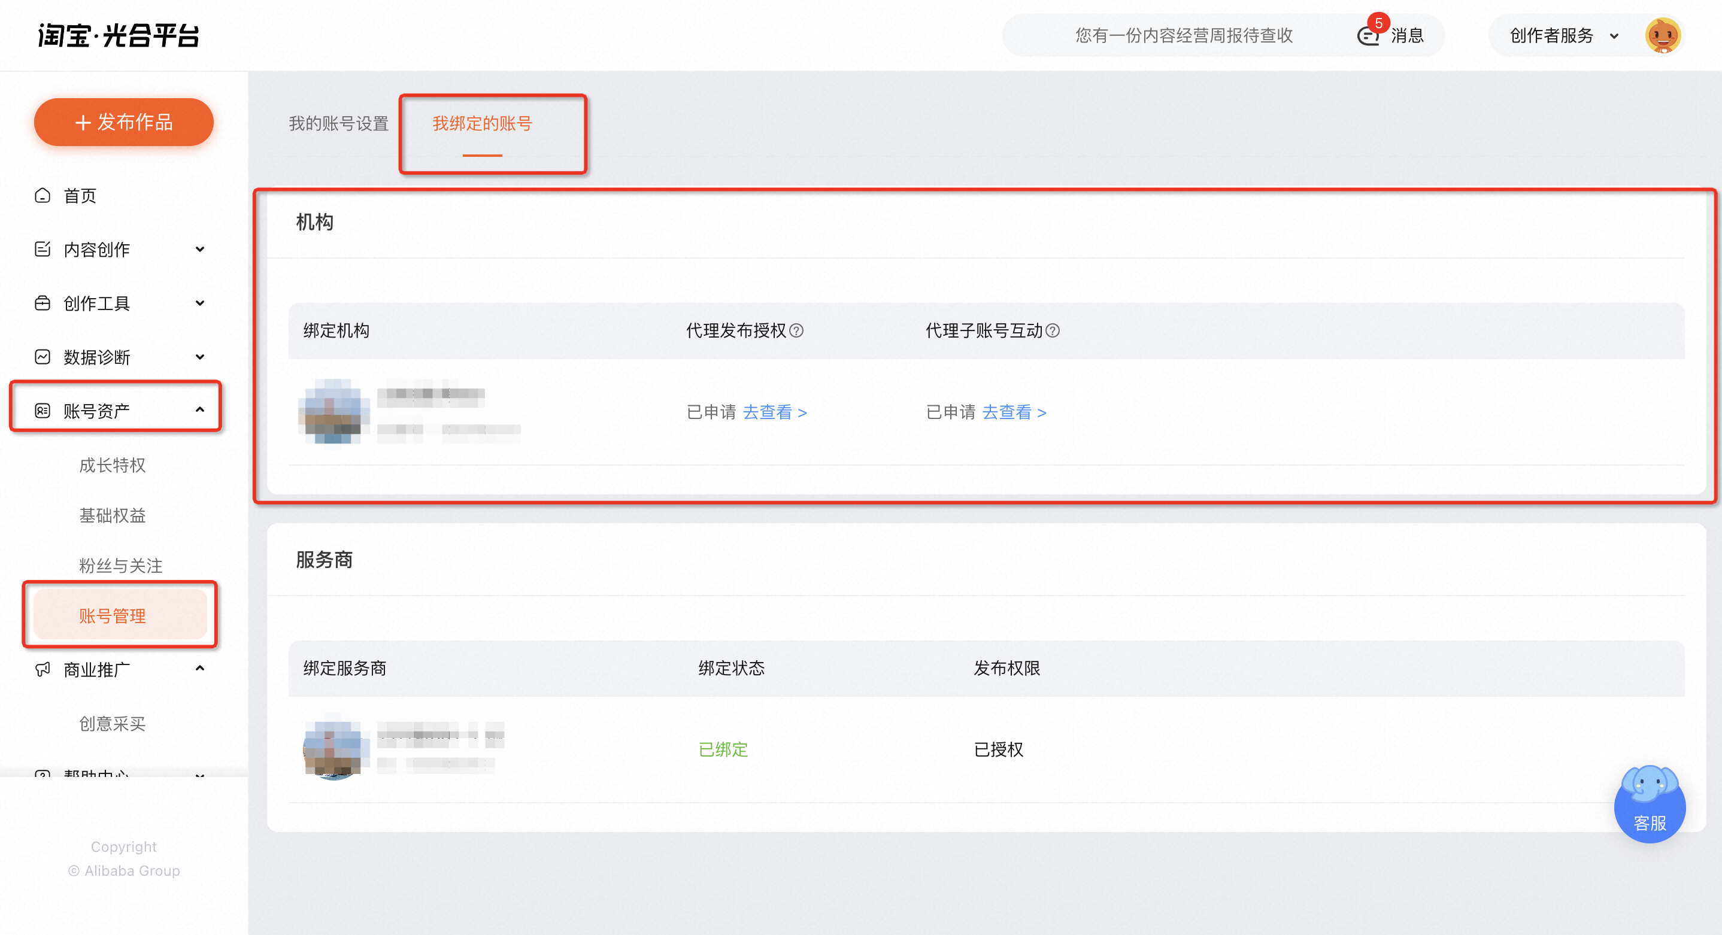This screenshot has height=935, width=1722.
Task: Open 成长特权 in the sidebar
Action: [x=113, y=465]
